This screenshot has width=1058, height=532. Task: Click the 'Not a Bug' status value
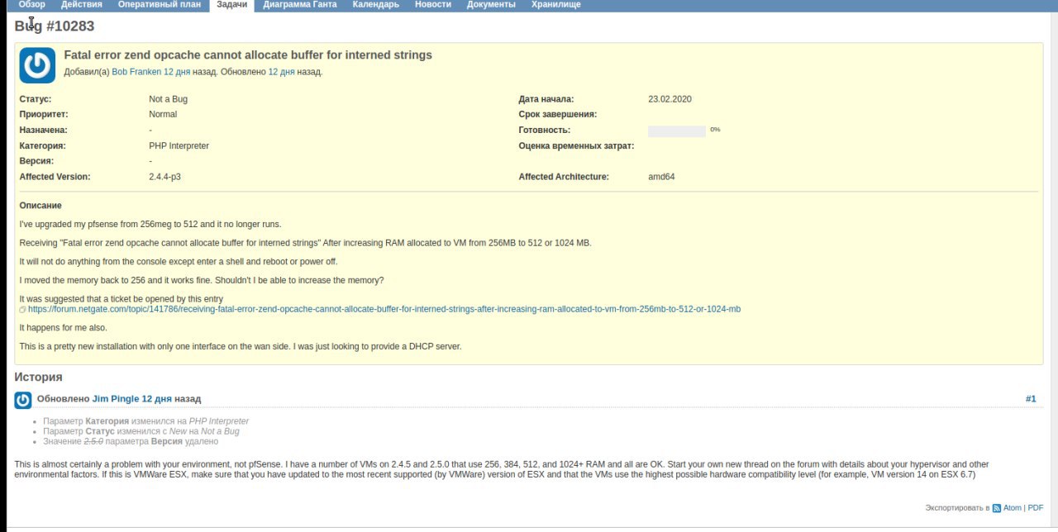point(168,99)
